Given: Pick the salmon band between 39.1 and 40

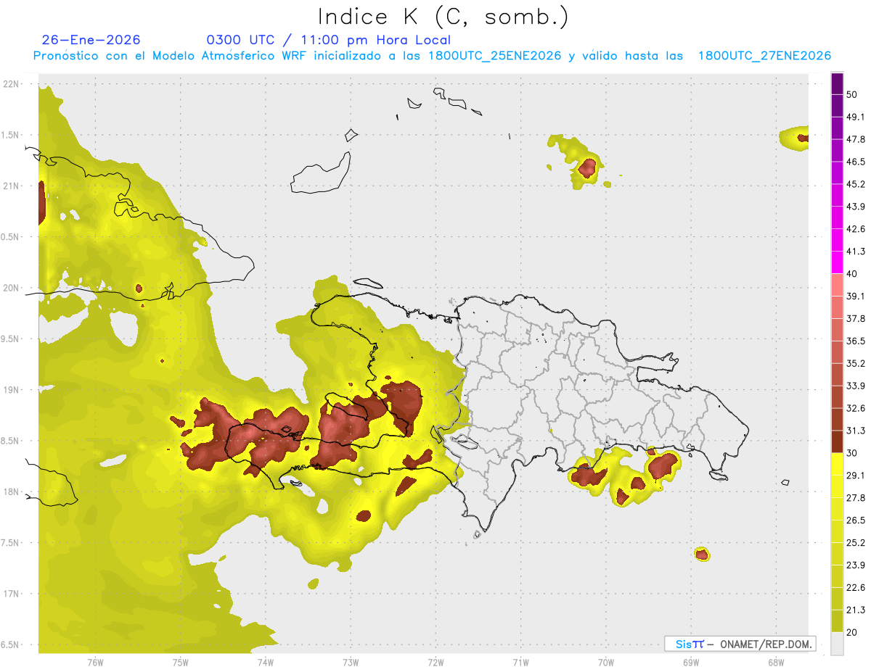Looking at the screenshot, I should coord(837,285).
